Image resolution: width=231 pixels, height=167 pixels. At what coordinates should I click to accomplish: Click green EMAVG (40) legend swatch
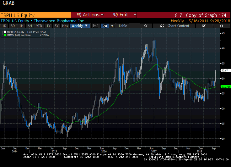4,35
